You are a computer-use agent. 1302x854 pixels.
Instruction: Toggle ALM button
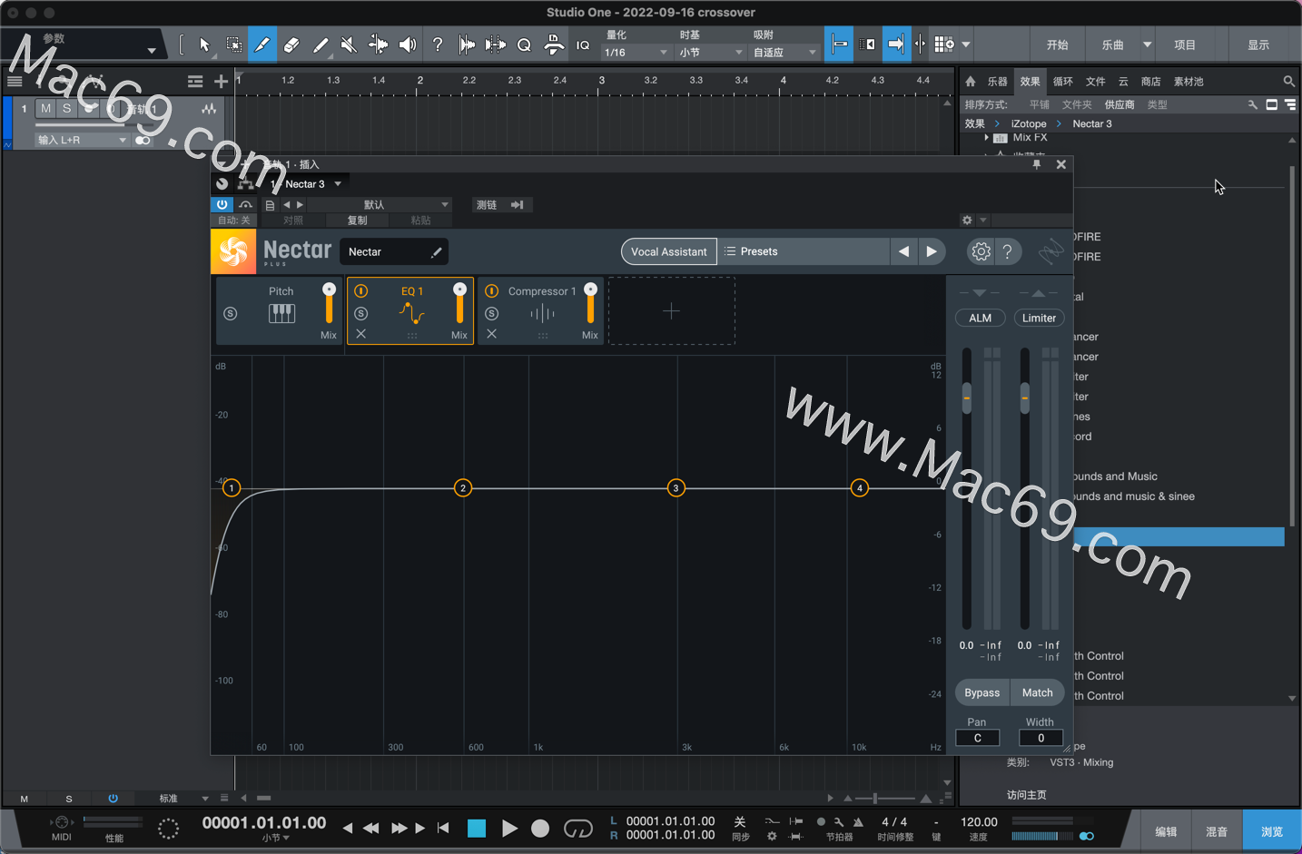point(980,318)
